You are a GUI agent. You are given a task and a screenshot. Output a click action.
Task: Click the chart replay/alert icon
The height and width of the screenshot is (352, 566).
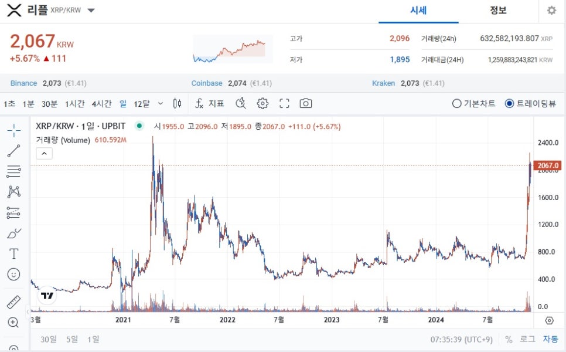point(240,104)
